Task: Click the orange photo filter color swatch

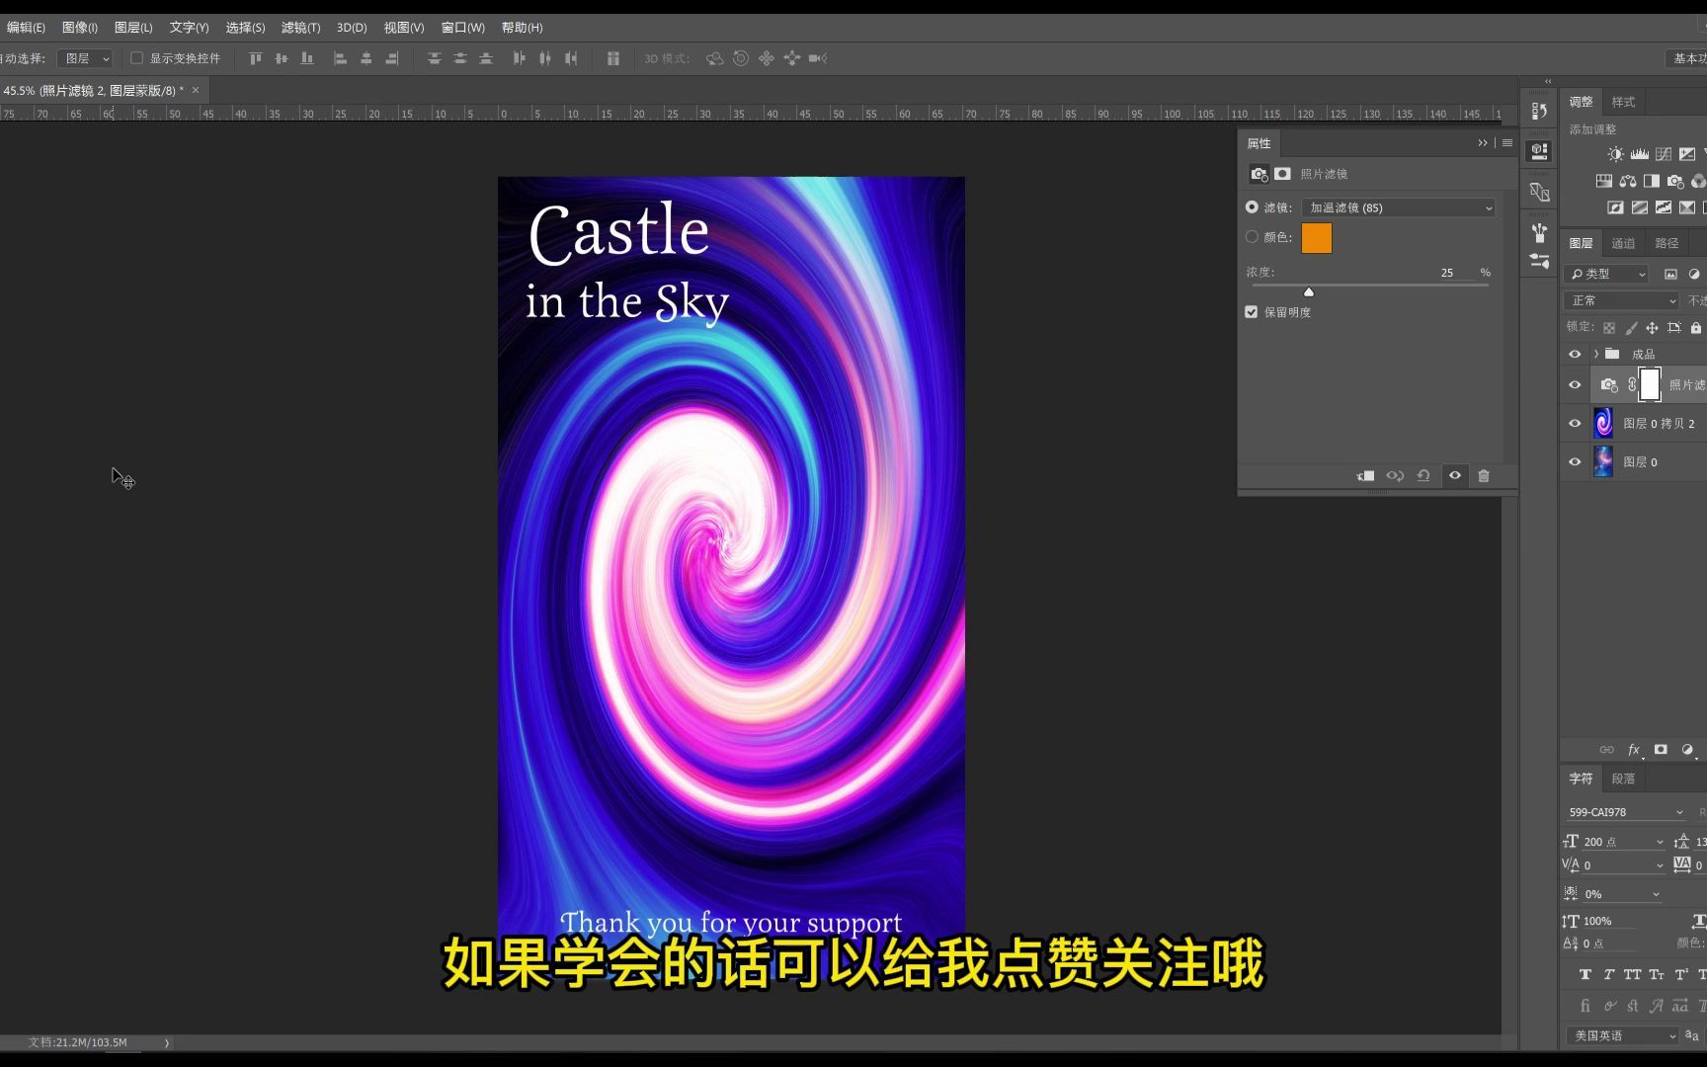Action: pyautogui.click(x=1317, y=238)
